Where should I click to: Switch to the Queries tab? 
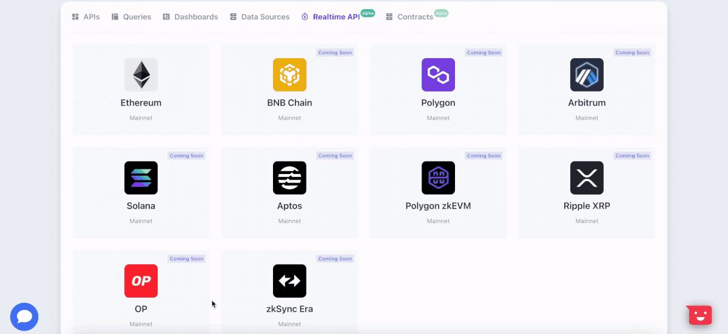[131, 17]
